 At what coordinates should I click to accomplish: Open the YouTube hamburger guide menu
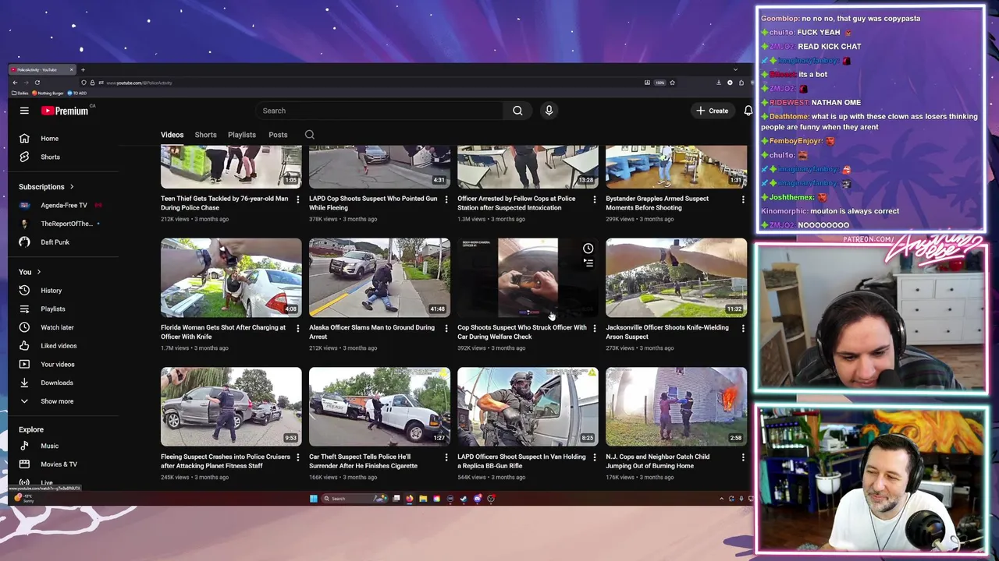[24, 111]
